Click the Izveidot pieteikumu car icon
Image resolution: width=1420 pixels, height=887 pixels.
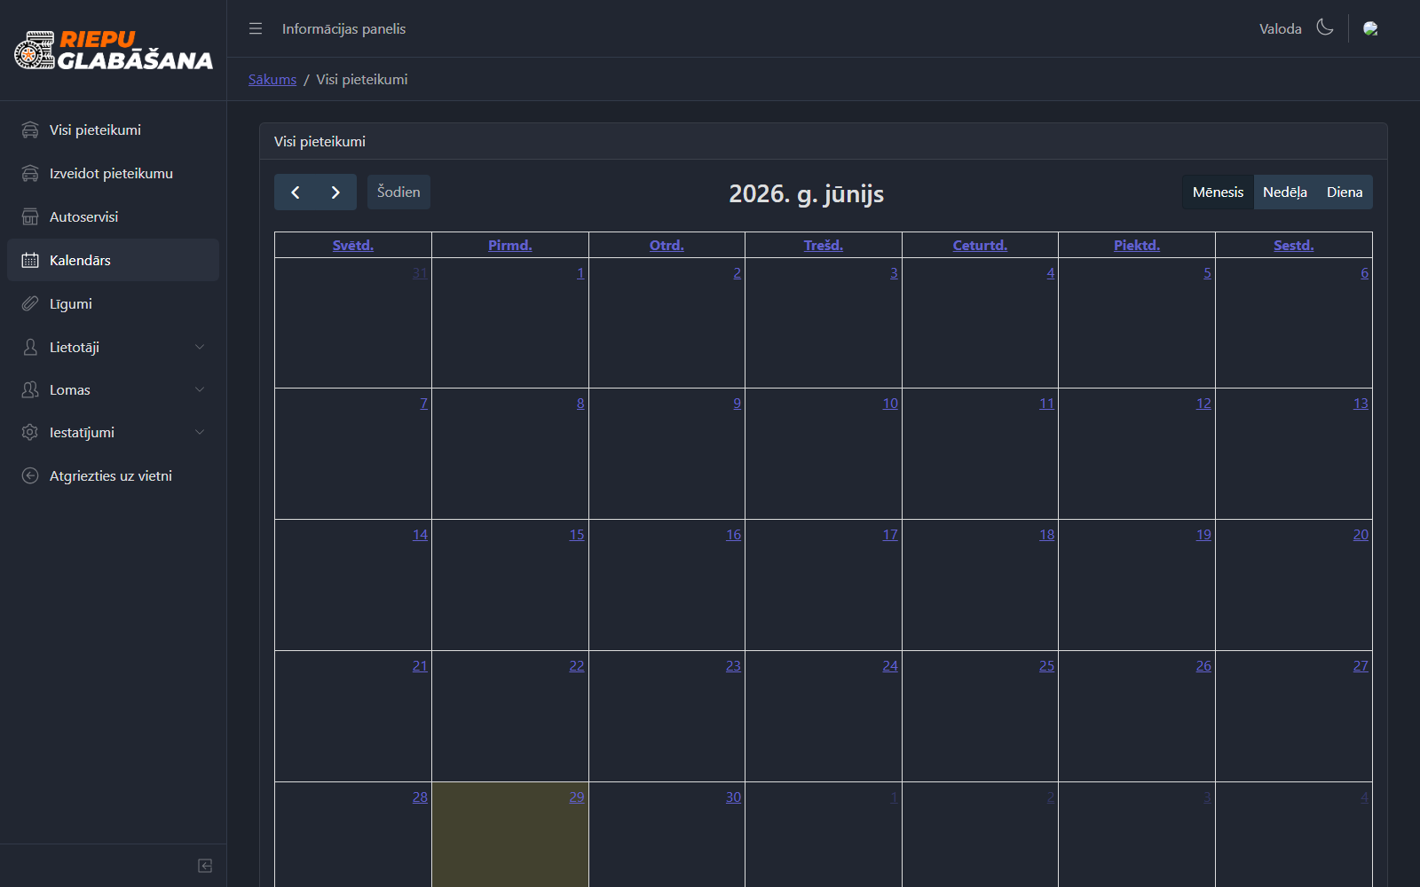pyautogui.click(x=30, y=174)
